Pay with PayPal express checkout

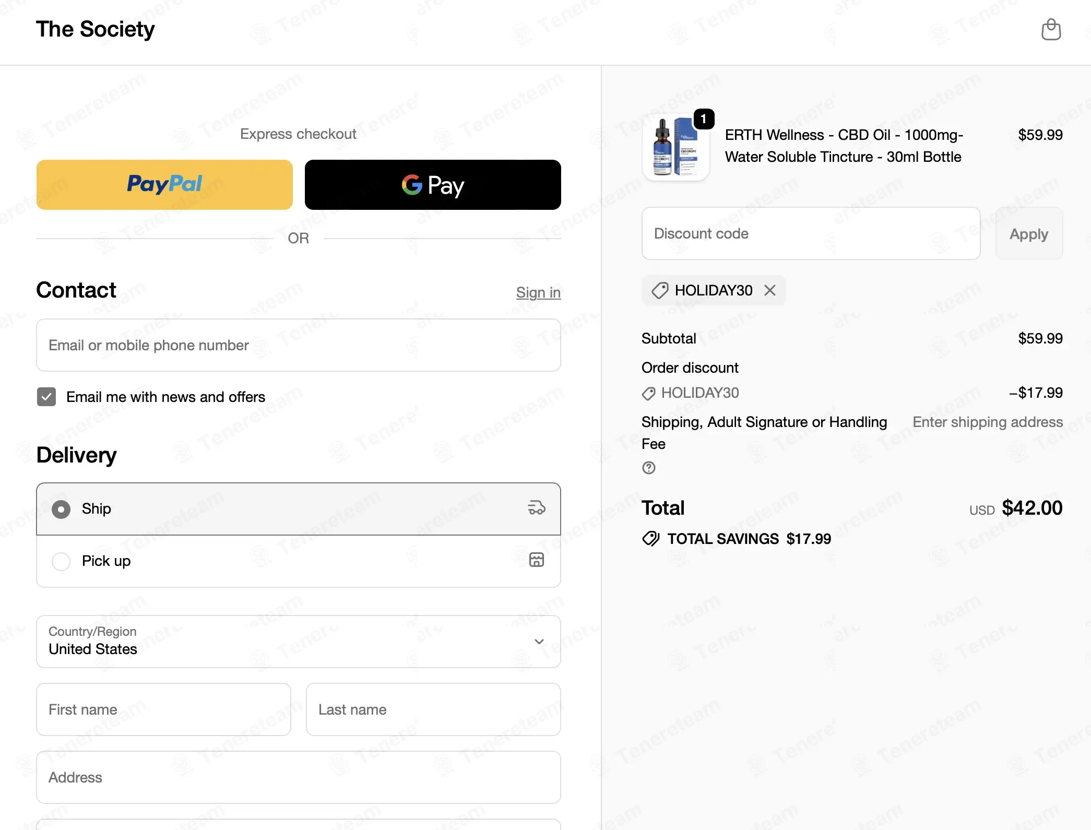(164, 185)
